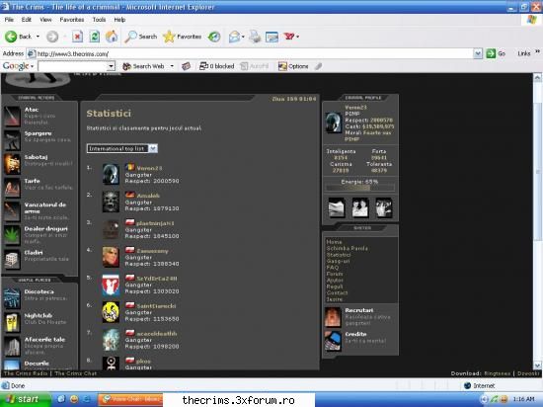Click the Home toolbar icon
The width and height of the screenshot is (543, 407).
click(x=112, y=37)
